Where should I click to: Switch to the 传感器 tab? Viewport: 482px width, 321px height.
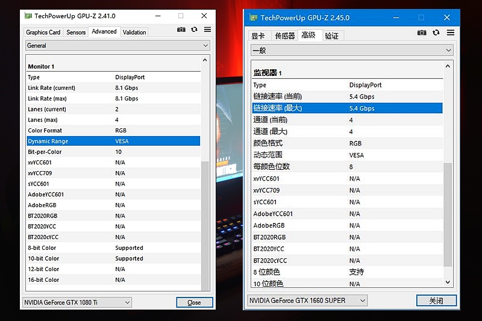coord(284,36)
